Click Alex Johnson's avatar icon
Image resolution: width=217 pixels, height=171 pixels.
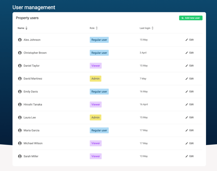pyautogui.click(x=20, y=40)
